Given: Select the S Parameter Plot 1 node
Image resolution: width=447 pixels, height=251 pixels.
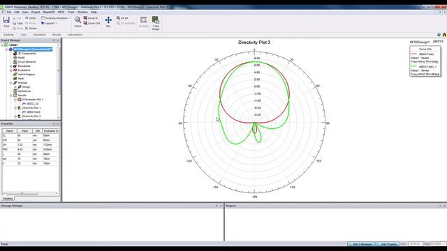Looking at the screenshot, I should (x=33, y=100).
